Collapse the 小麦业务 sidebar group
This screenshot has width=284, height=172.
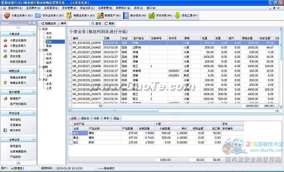(34, 34)
